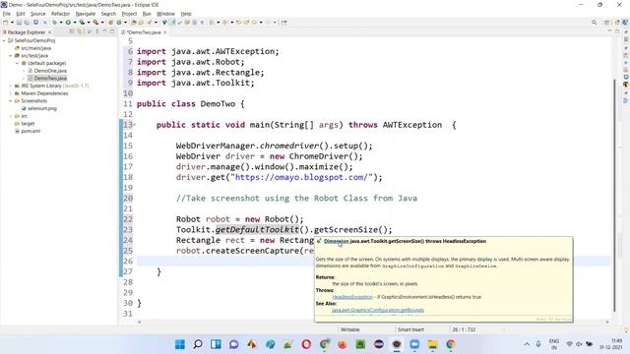Open the Edit menu
This screenshot has width=630, height=354.
[21, 14]
